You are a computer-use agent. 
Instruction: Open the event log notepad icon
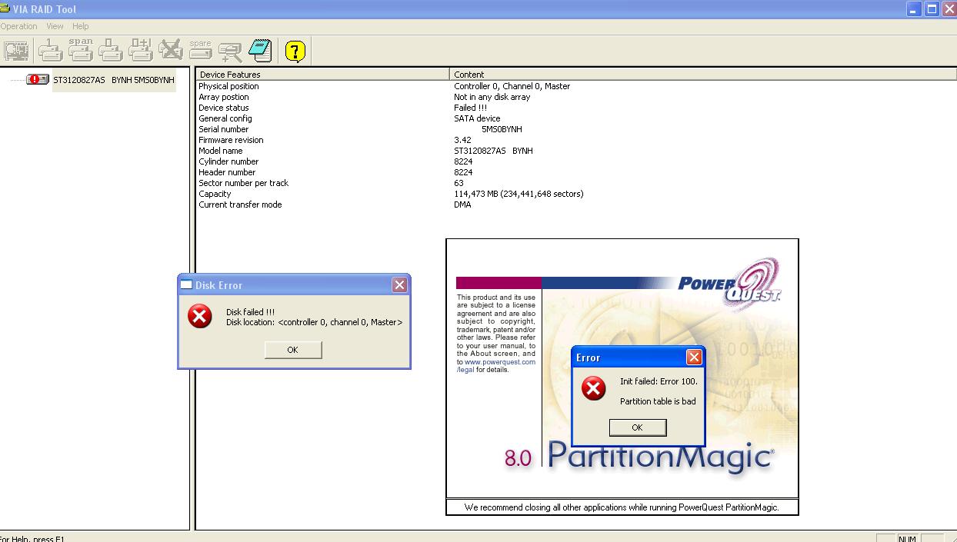pos(260,51)
